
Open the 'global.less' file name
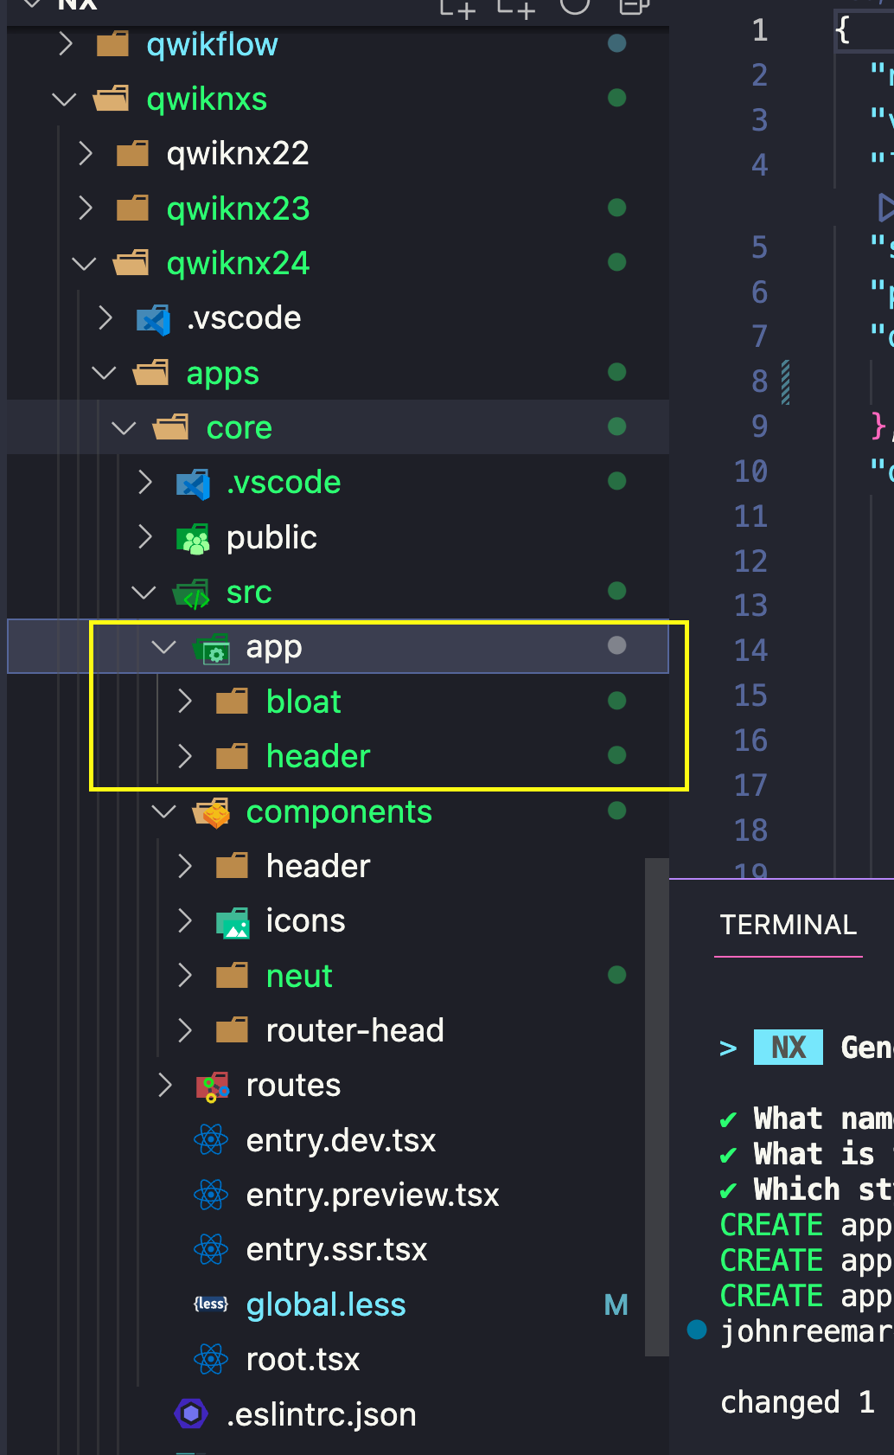(326, 1304)
